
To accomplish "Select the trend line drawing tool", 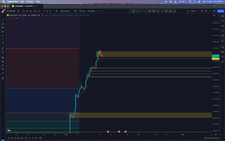I will coord(3,20).
